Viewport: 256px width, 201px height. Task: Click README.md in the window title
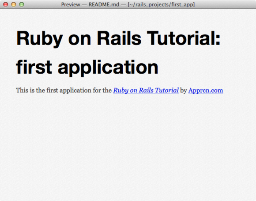pyautogui.click(x=104, y=4)
